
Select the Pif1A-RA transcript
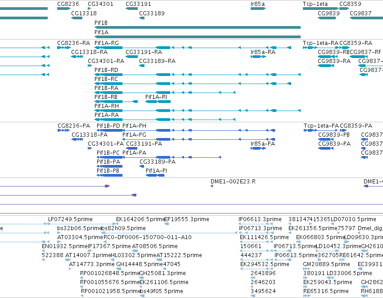pyautogui.click(x=165, y=120)
